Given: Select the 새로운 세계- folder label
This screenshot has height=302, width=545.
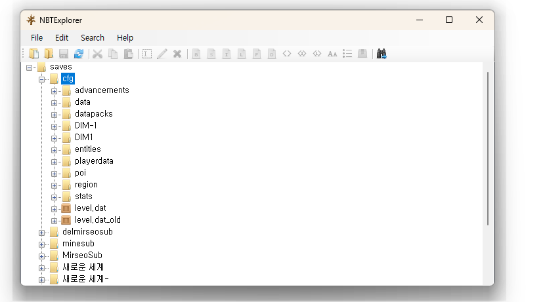Looking at the screenshot, I should click(85, 279).
